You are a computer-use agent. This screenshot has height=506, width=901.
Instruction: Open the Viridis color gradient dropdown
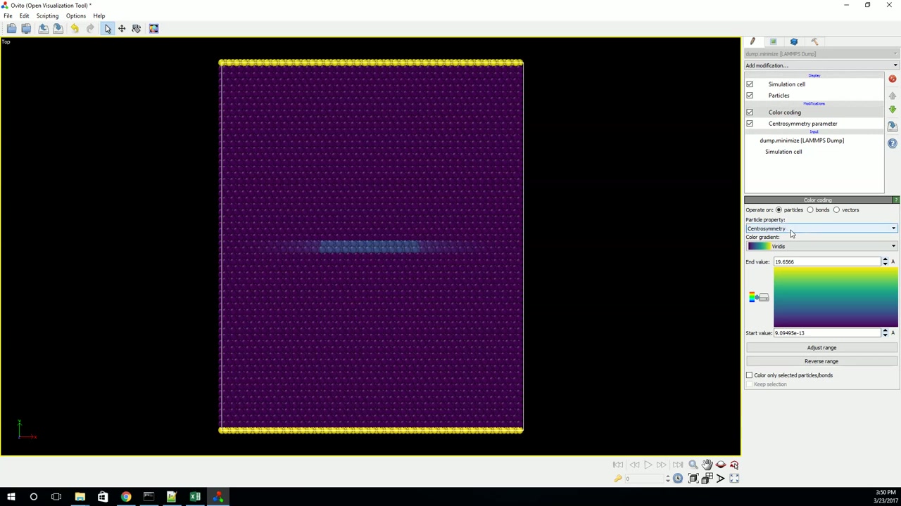(821, 247)
